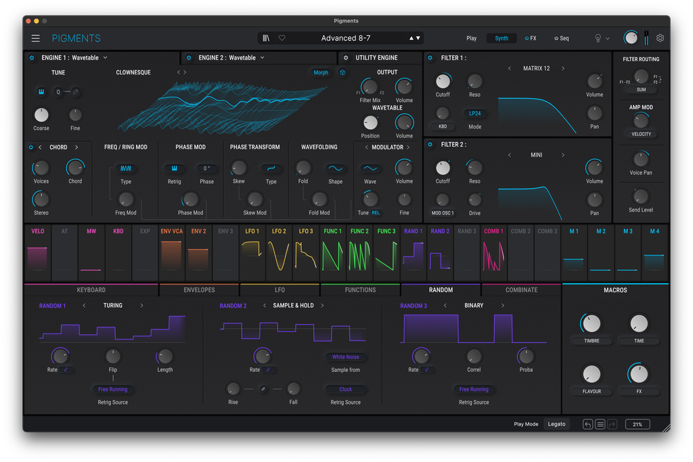This screenshot has width=693, height=462.
Task: Click the lightbulb tips icon
Action: (x=598, y=38)
